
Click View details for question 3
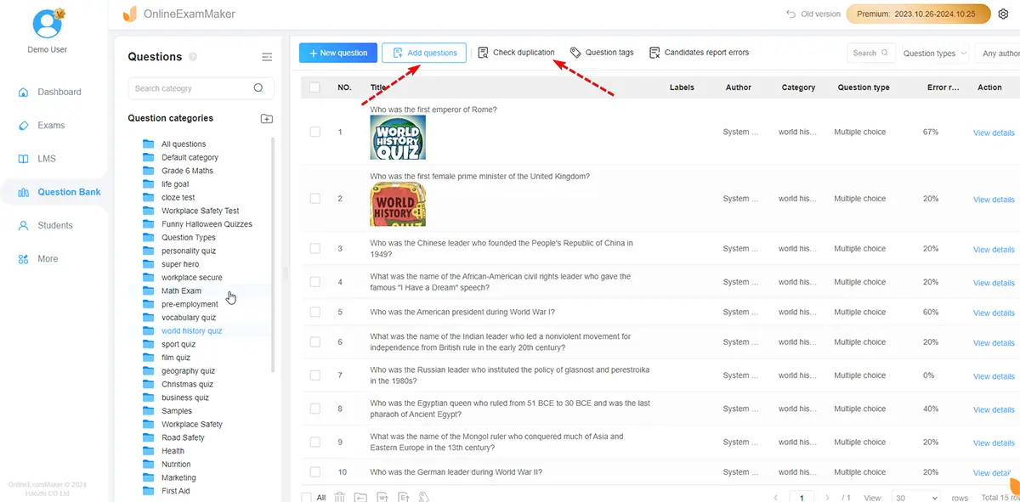(x=993, y=250)
